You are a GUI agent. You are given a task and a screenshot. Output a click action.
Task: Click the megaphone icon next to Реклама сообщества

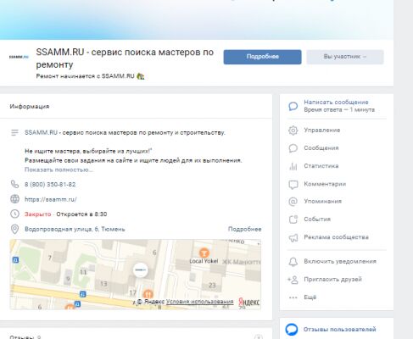293,237
